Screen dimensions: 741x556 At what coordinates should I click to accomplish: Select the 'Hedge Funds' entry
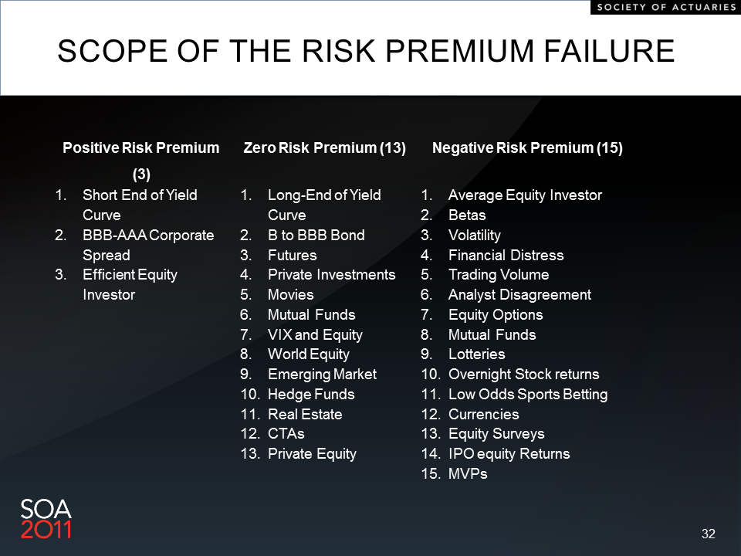[311, 395]
